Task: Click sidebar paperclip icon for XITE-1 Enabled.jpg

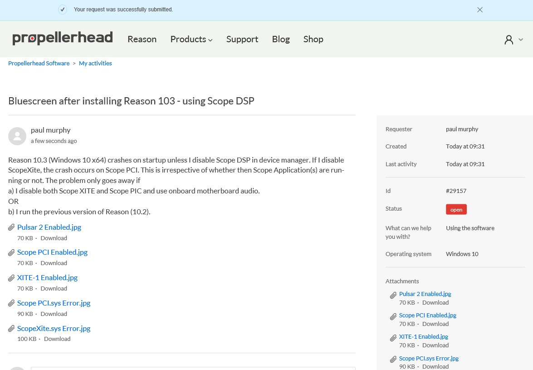Action: pyautogui.click(x=393, y=338)
